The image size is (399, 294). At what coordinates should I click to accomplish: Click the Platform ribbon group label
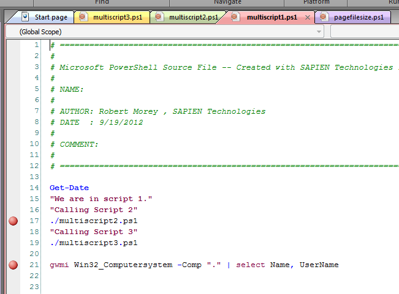point(316,2)
